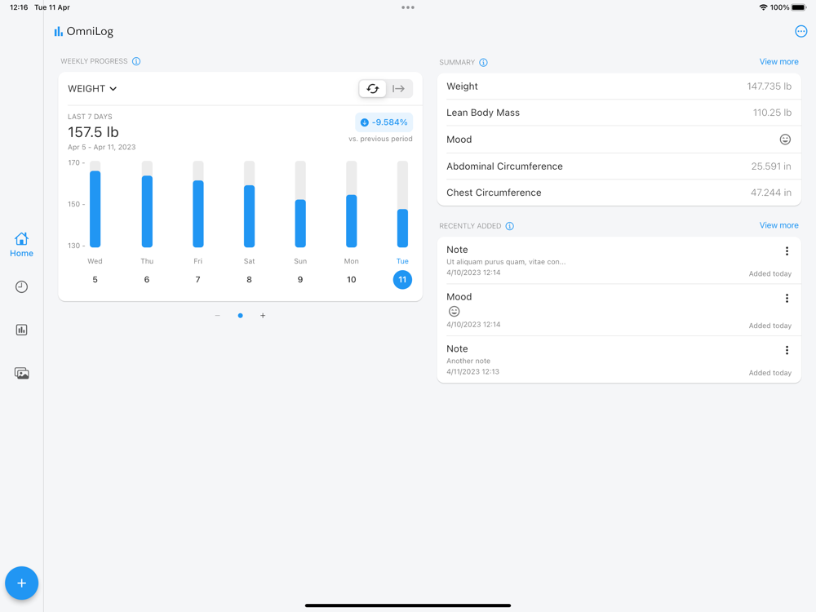816x612 pixels.
Task: Remove chart card with minus button
Action: tap(218, 315)
